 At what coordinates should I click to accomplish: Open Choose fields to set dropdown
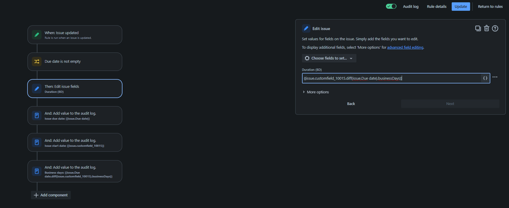[329, 58]
